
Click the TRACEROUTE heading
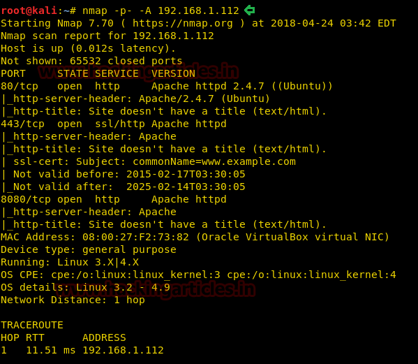click(32, 325)
